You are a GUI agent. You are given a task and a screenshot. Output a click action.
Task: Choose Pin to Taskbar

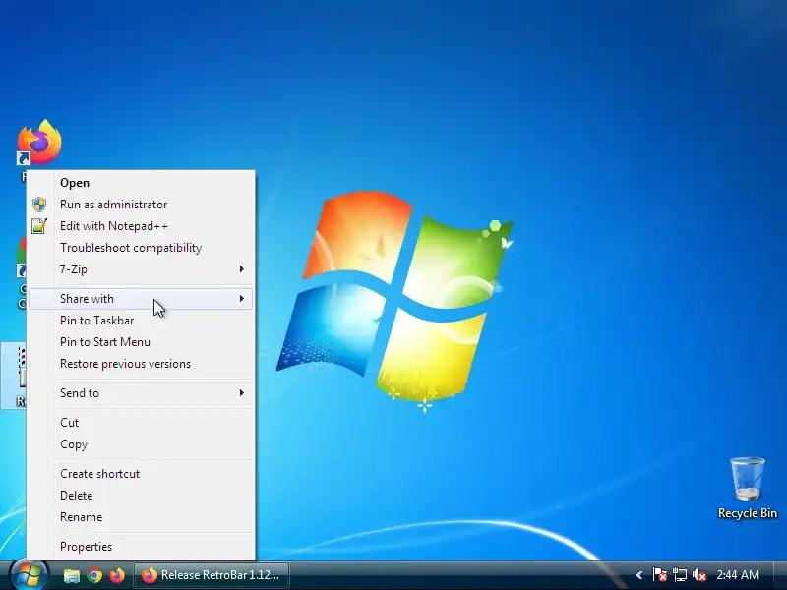tap(141, 321)
